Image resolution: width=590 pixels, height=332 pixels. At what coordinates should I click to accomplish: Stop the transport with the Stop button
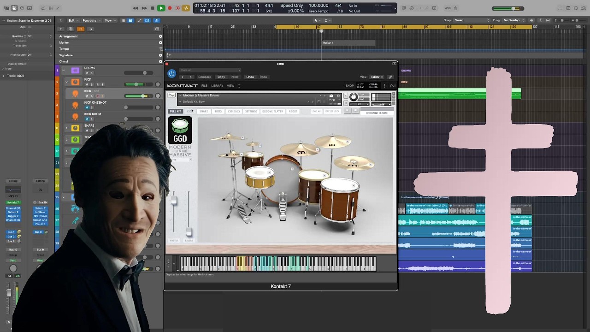pos(153,8)
